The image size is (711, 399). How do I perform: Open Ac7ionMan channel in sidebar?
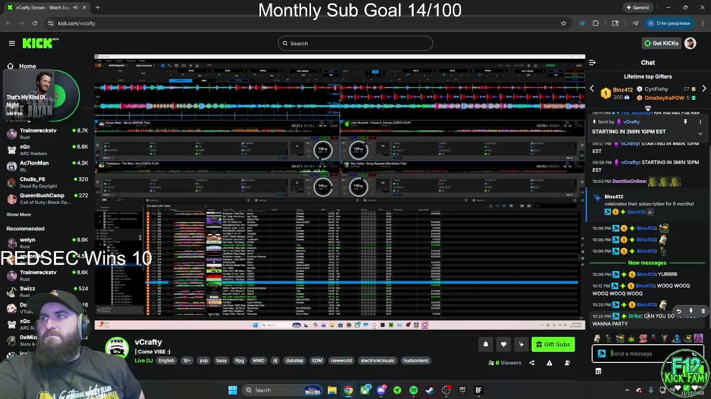[47, 166]
